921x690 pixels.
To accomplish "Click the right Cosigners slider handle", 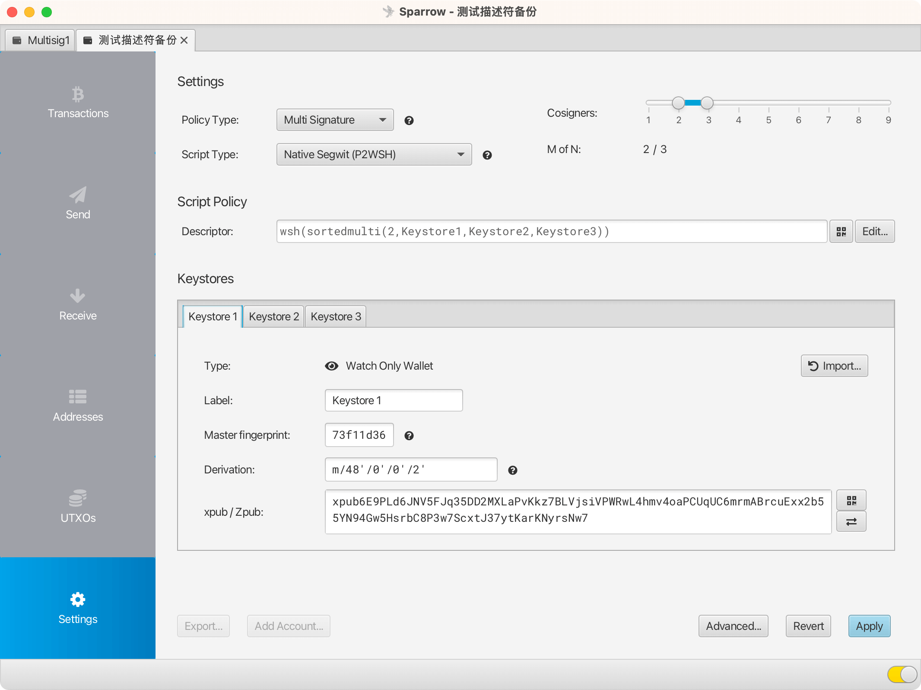I will (707, 103).
